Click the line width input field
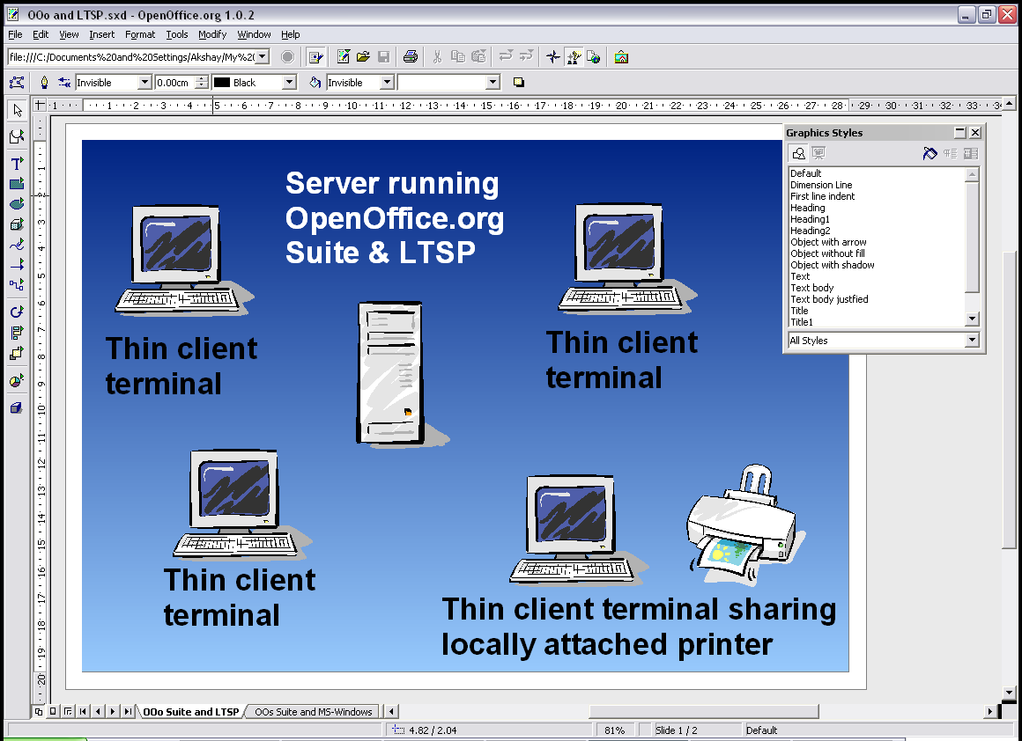The height and width of the screenshot is (741, 1022). (x=174, y=83)
